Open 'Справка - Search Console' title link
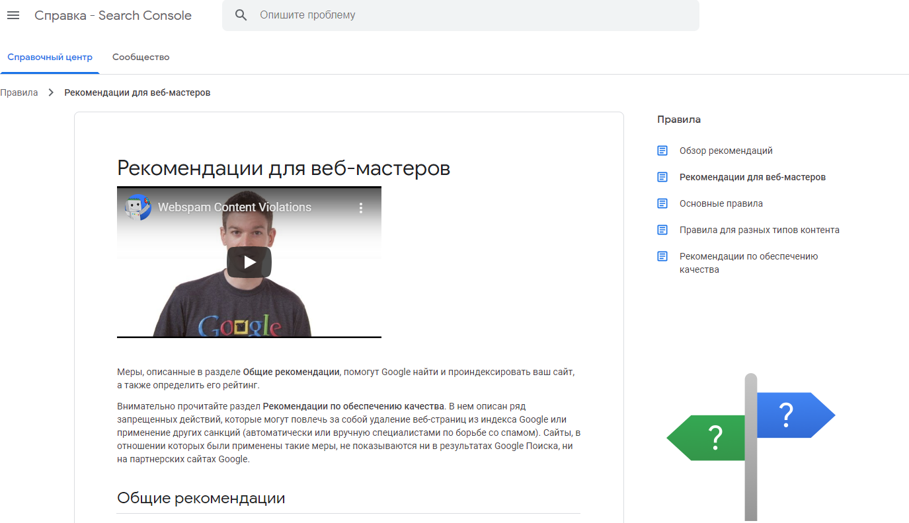 tap(113, 15)
